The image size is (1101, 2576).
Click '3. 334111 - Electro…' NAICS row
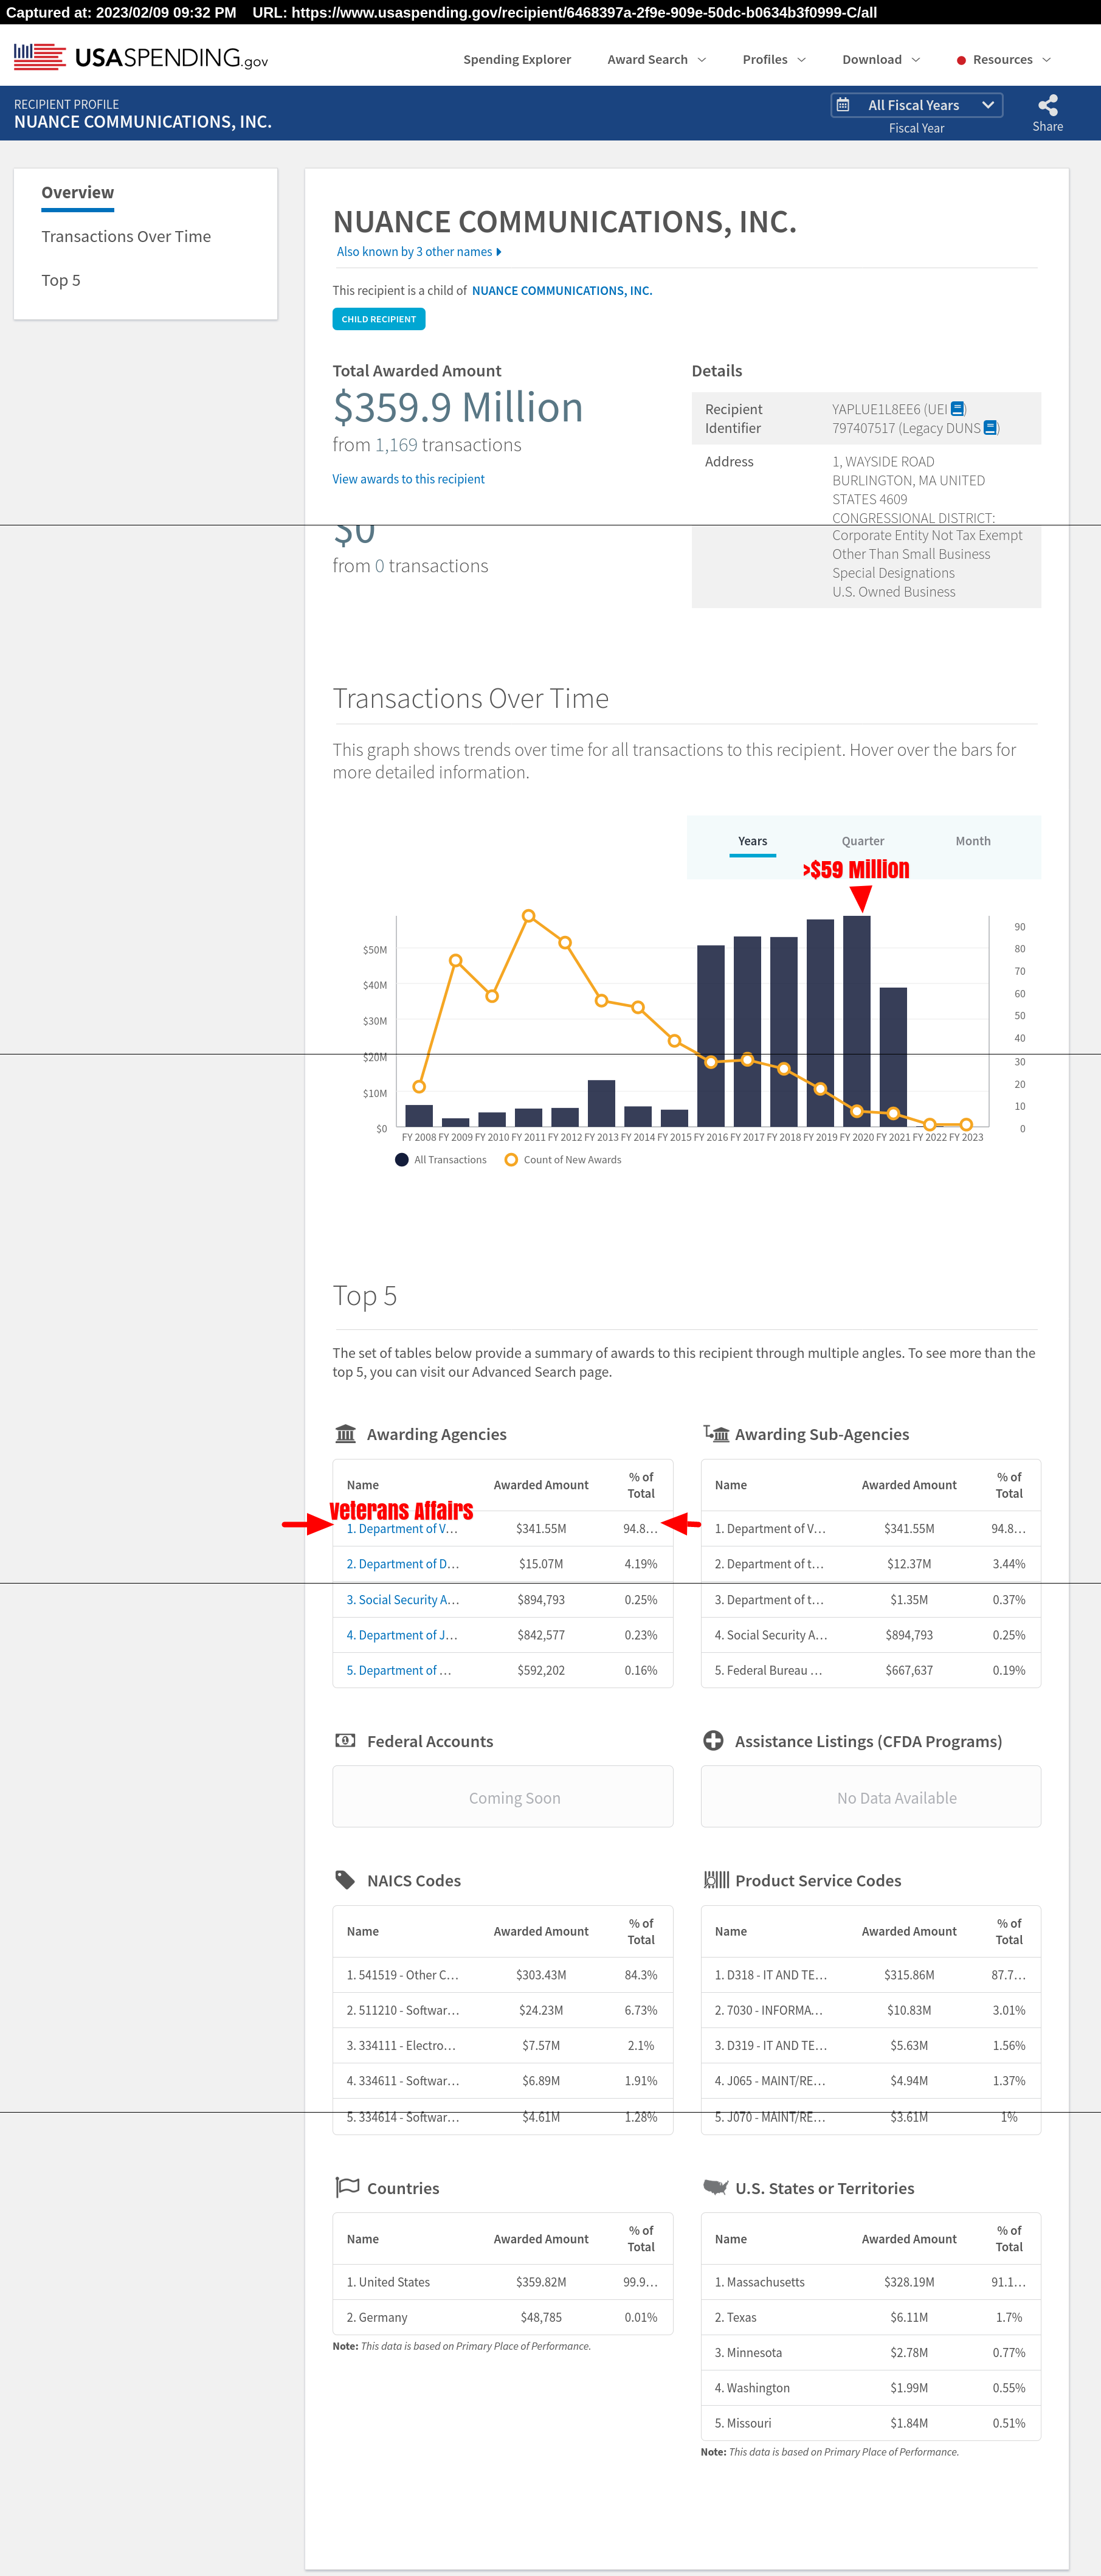502,2045
